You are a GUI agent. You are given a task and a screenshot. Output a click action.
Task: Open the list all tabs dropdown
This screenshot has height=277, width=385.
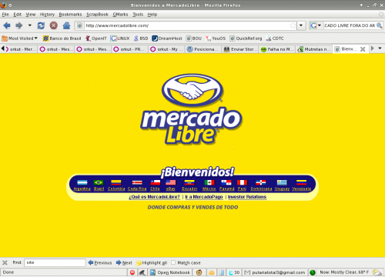coord(380,48)
